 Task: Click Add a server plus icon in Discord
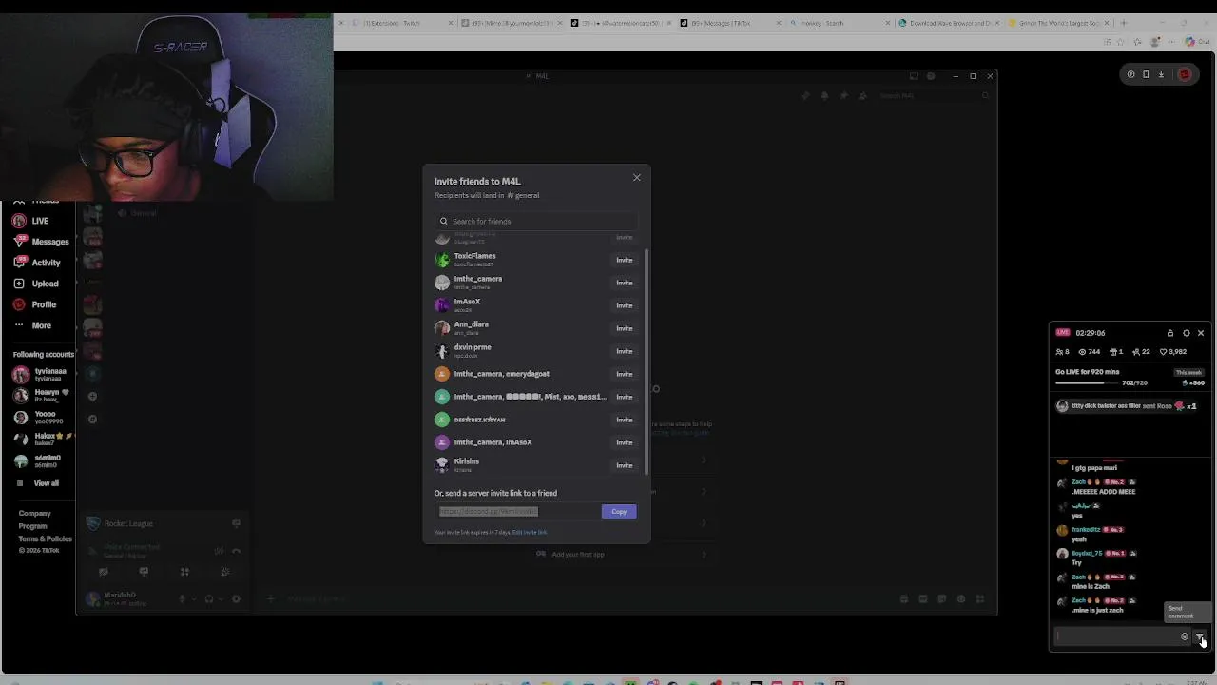point(92,397)
